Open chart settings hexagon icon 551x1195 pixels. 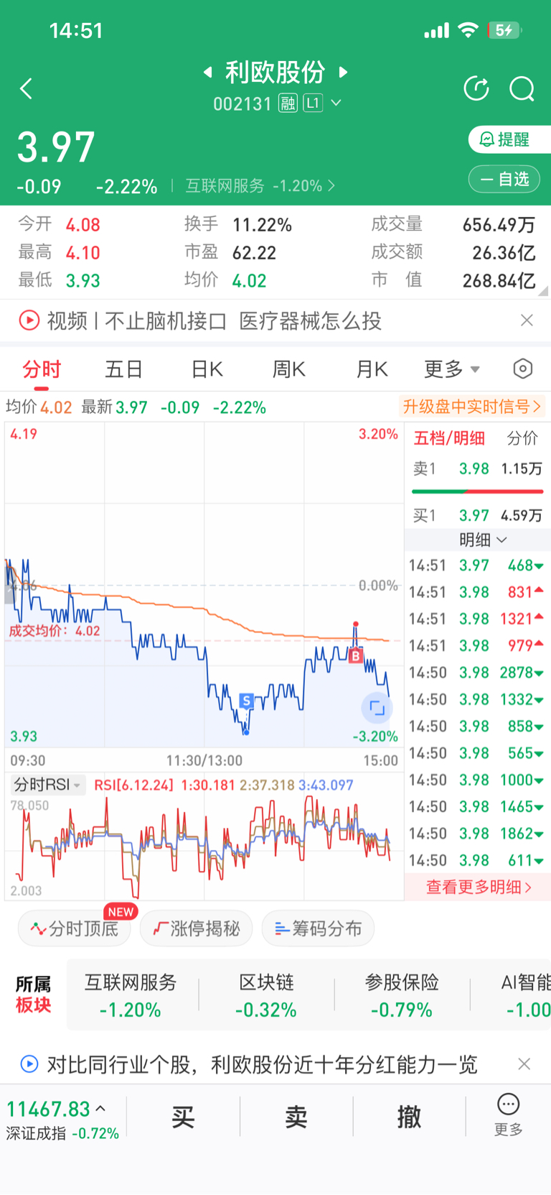pos(523,369)
